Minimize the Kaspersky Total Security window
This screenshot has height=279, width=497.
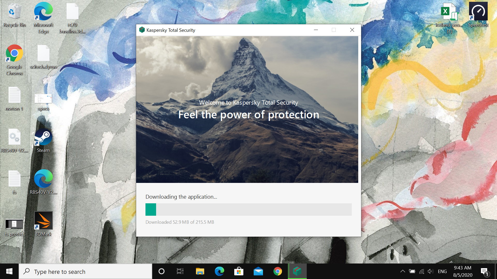316,30
